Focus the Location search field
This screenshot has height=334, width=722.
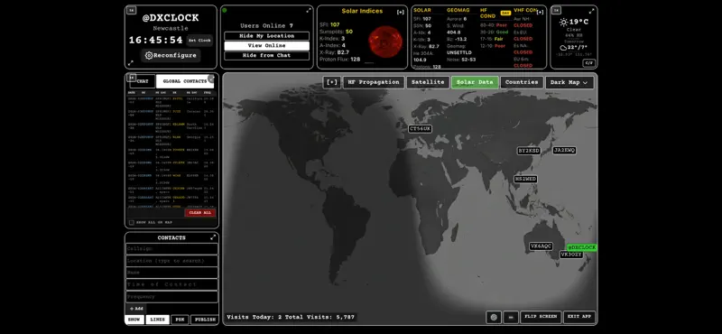171,261
